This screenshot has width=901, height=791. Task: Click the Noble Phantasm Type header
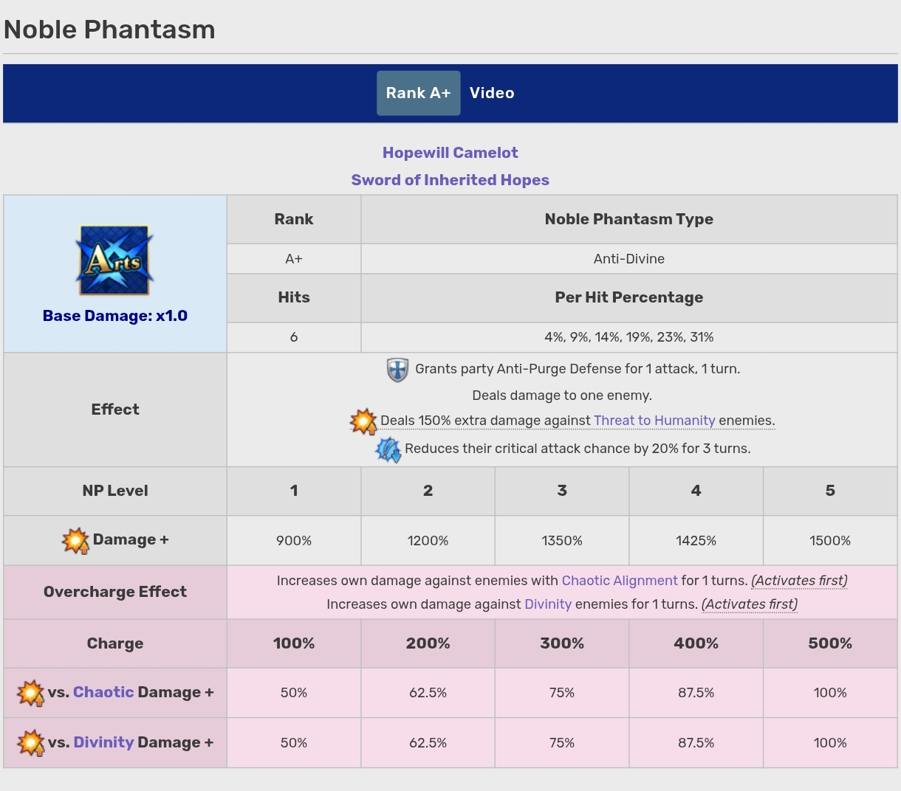tap(629, 219)
